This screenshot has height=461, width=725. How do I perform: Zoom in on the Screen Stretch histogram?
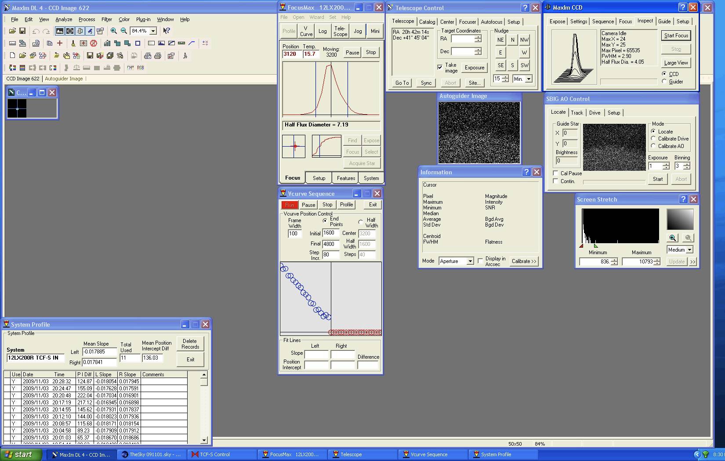[673, 238]
